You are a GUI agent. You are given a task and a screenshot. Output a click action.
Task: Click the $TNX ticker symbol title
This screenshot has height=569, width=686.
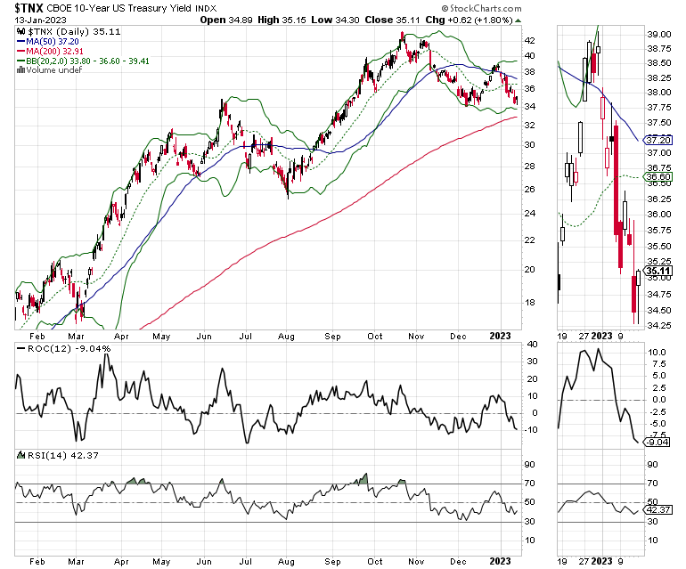[29, 8]
